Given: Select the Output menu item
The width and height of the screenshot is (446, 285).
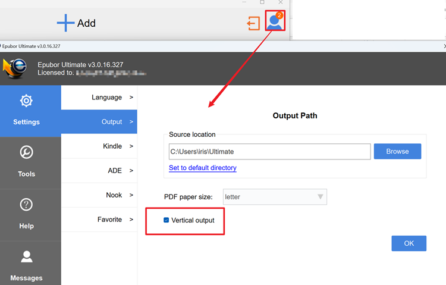Looking at the screenshot, I should click(x=99, y=121).
